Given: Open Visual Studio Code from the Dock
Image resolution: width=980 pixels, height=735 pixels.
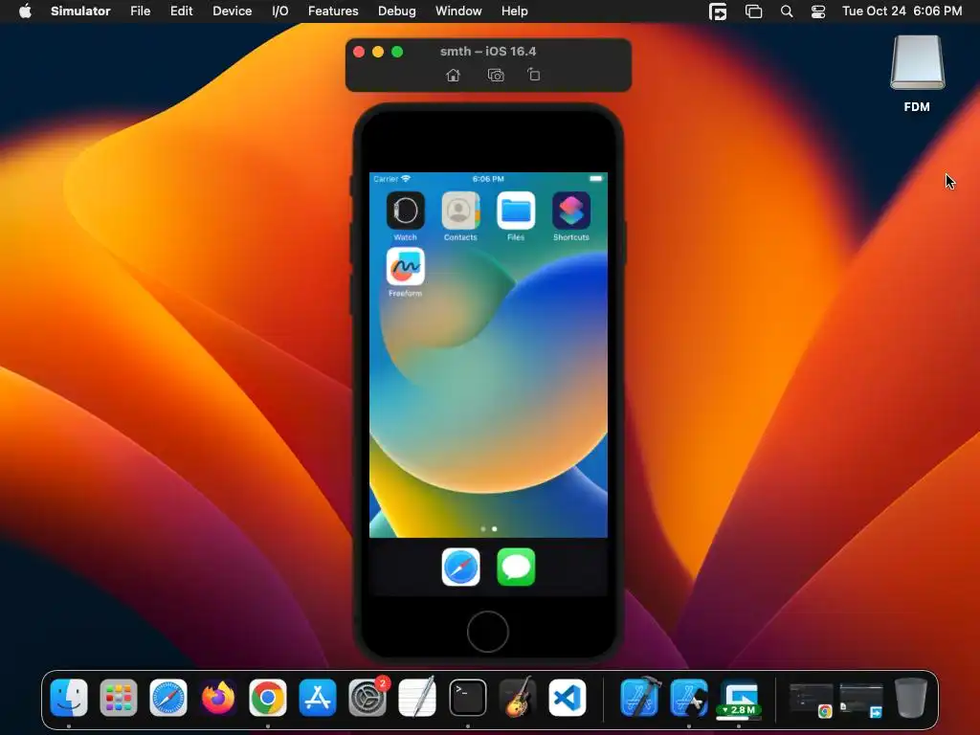Looking at the screenshot, I should coord(567,698).
